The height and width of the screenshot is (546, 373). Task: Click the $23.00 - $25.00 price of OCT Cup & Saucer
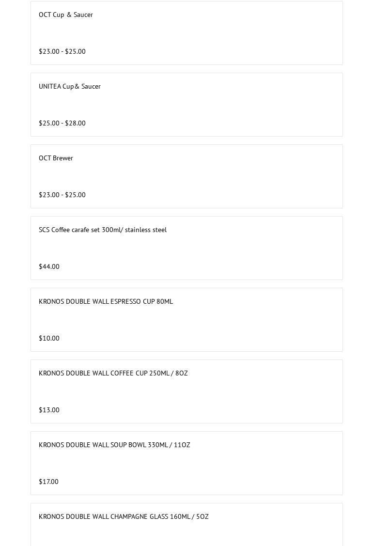(x=62, y=51)
